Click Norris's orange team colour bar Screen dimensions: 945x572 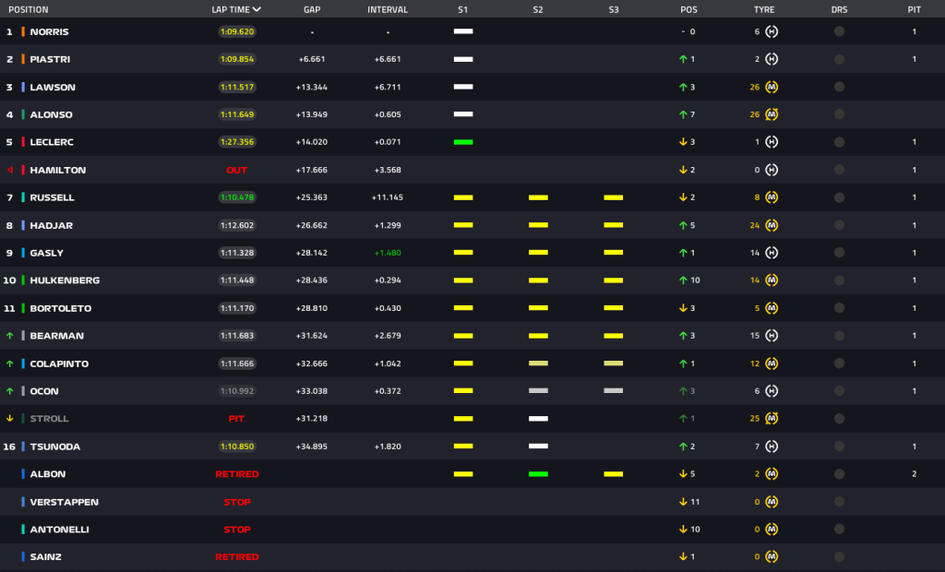(x=23, y=31)
